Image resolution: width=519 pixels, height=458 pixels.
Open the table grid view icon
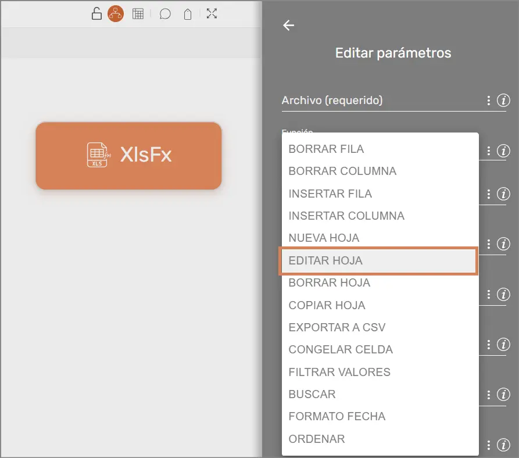click(x=138, y=14)
